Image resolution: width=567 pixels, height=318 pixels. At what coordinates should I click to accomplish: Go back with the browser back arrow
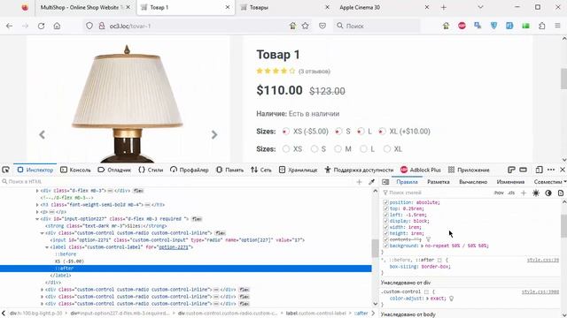[x=10, y=26]
